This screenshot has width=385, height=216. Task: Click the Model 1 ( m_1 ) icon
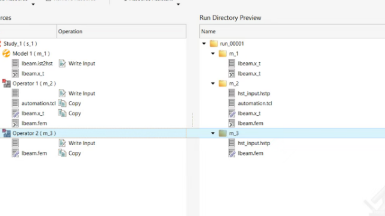coord(6,53)
